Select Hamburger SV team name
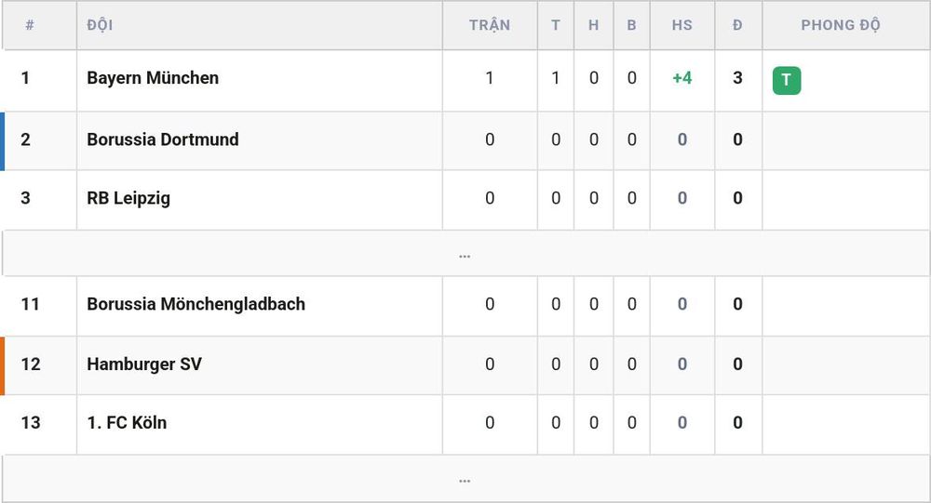The image size is (931, 503). [144, 364]
